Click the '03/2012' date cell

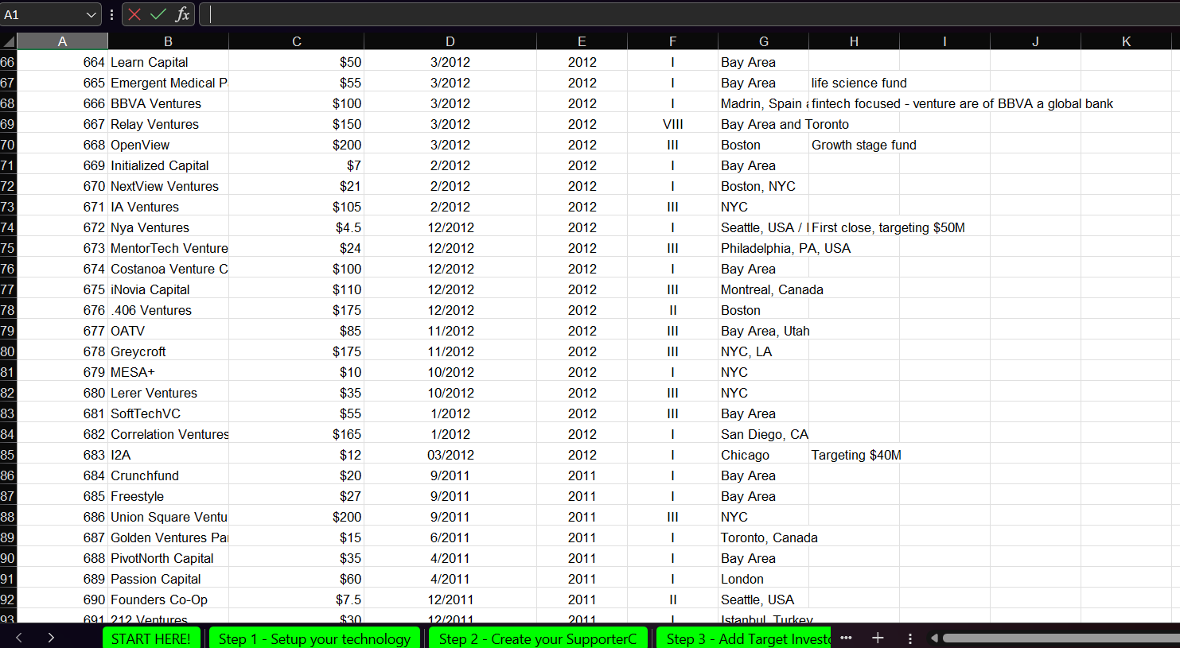click(450, 455)
